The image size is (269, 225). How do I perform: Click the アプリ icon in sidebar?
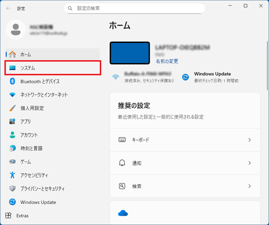[12, 121]
